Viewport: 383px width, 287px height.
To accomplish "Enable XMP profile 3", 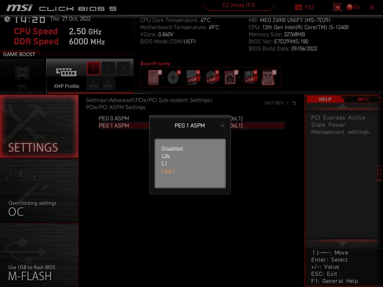I will tap(123, 68).
